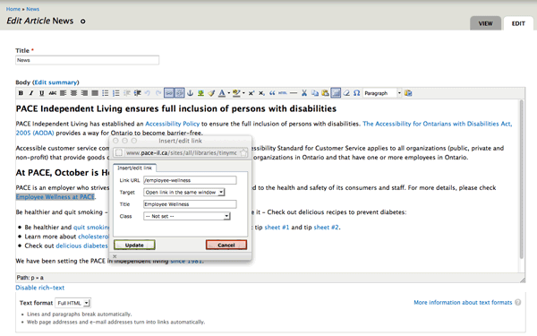The image size is (537, 336).
Task: Click the link Title field with Employee Wellness
Action: 190,204
